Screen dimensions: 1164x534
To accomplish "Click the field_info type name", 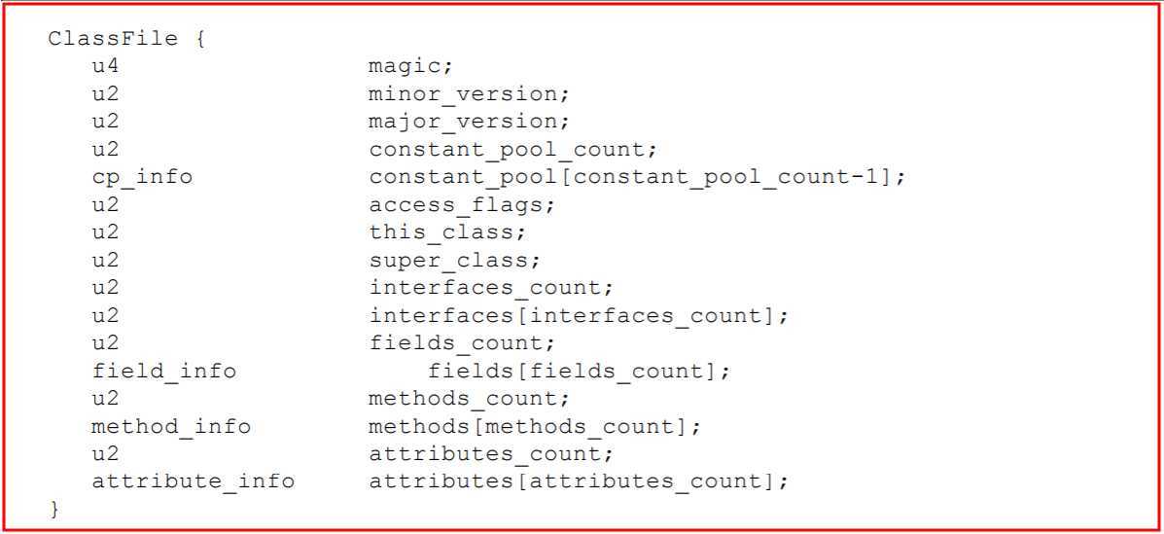I will [163, 372].
